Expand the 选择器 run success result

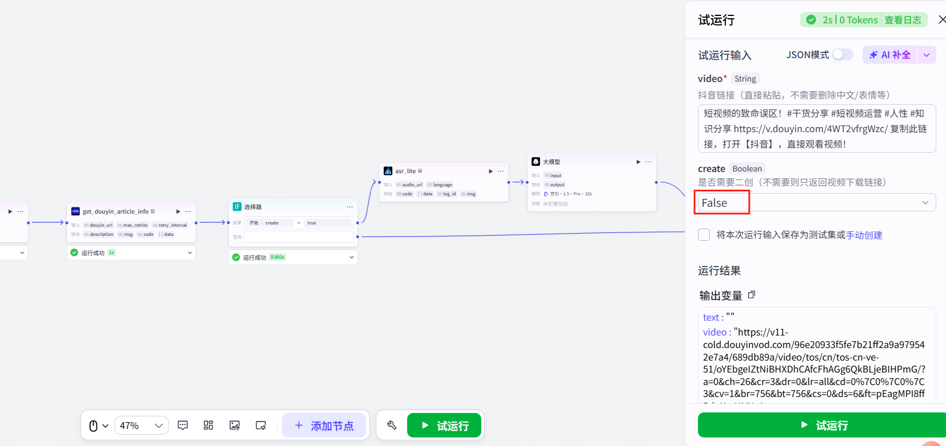click(351, 257)
